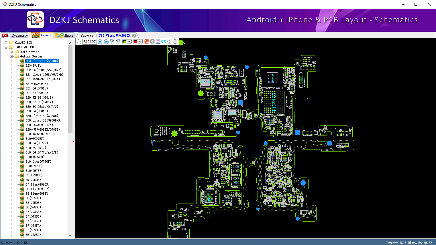Open S10E(G970U) layout
This screenshot has height=245, width=436.
[35, 157]
